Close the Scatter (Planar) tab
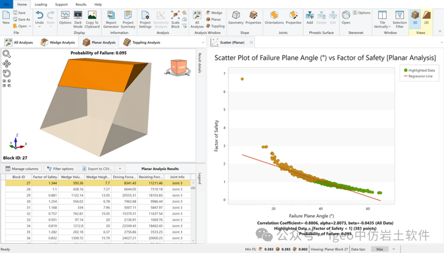444x253 pixels. click(251, 42)
